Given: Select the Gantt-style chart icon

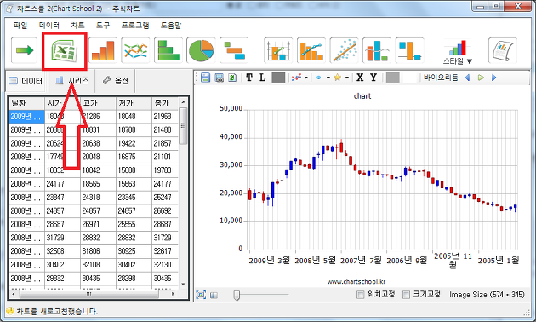Looking at the screenshot, I should coord(234,50).
